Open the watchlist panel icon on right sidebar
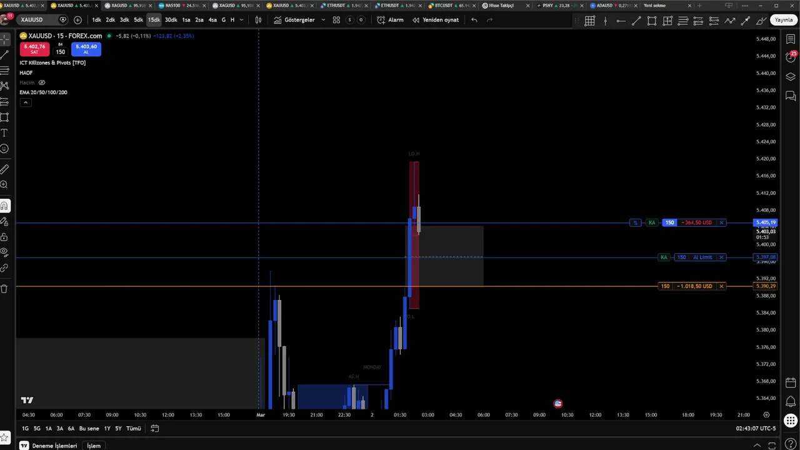The width and height of the screenshot is (800, 450). click(791, 39)
